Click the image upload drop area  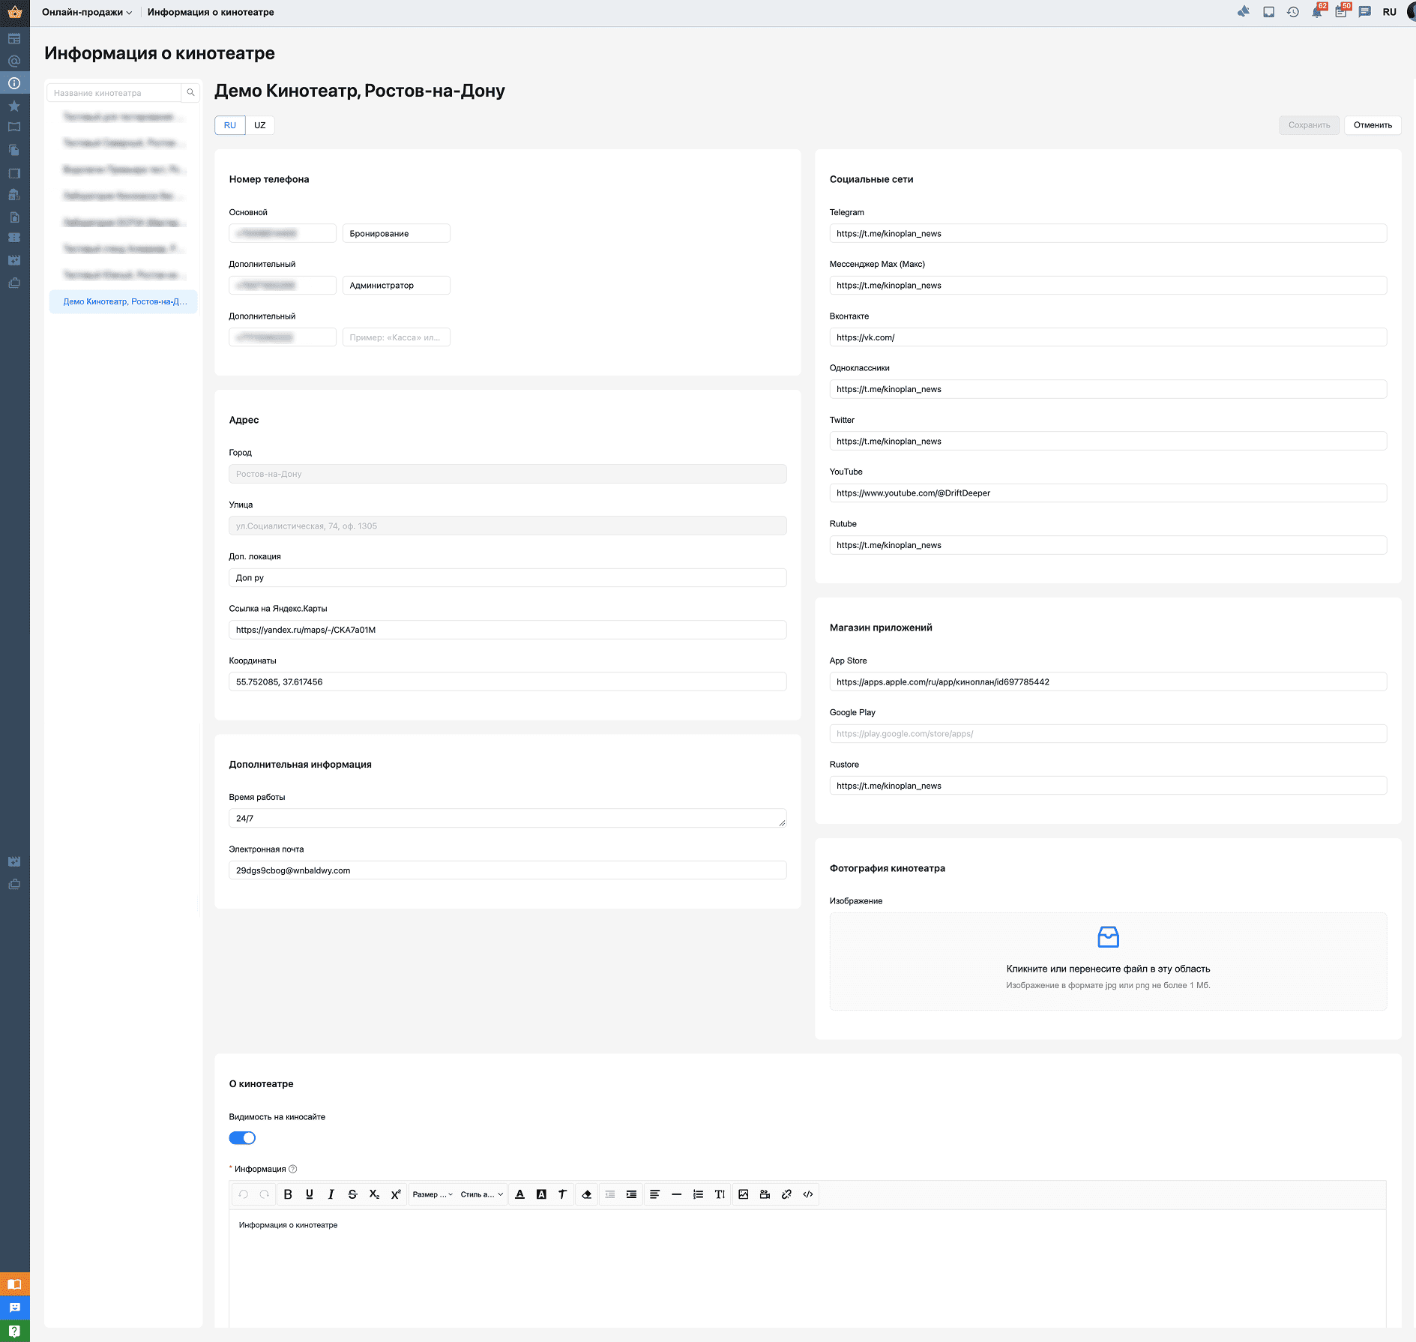(x=1108, y=961)
